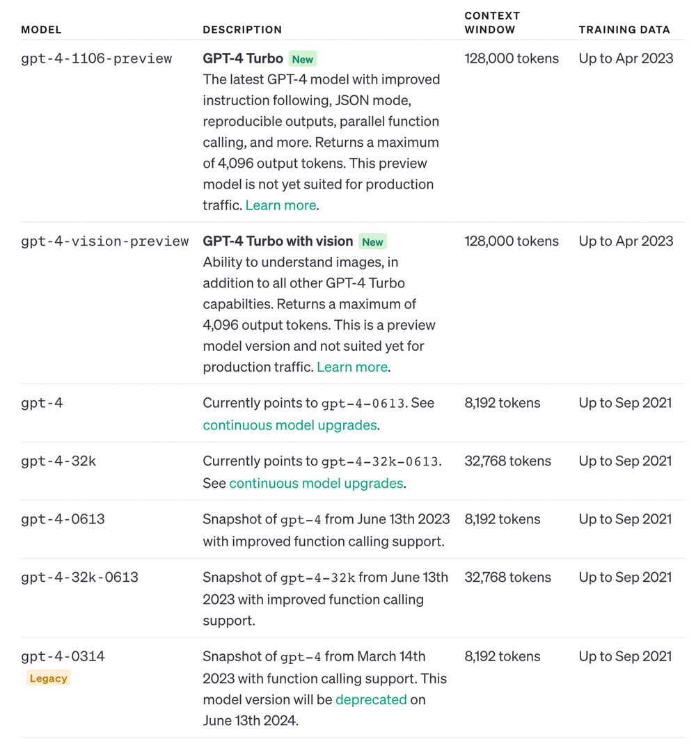Click the CONTEXT WINDOW column header
Viewport: 696px width, 746px height.
pos(492,22)
